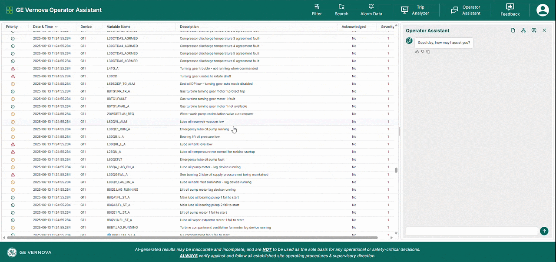The height and width of the screenshot is (262, 556).
Task: Open the user profile avatar
Action: point(543,10)
